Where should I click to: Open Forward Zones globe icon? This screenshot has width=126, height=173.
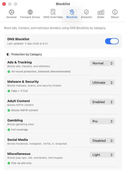click(x=30, y=12)
